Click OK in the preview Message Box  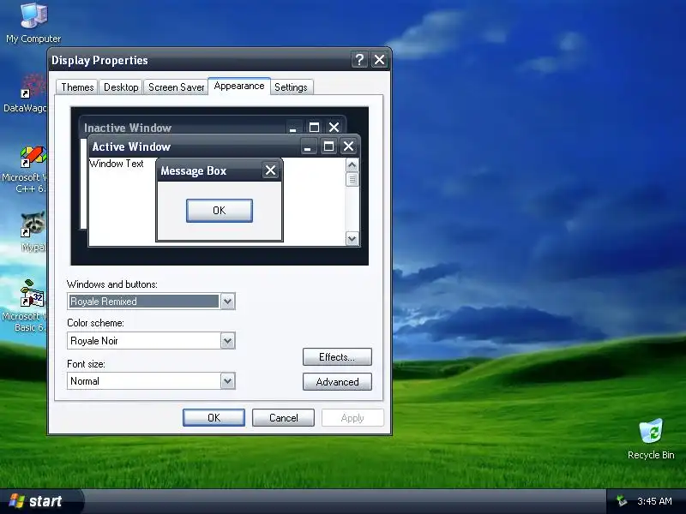tap(220, 210)
